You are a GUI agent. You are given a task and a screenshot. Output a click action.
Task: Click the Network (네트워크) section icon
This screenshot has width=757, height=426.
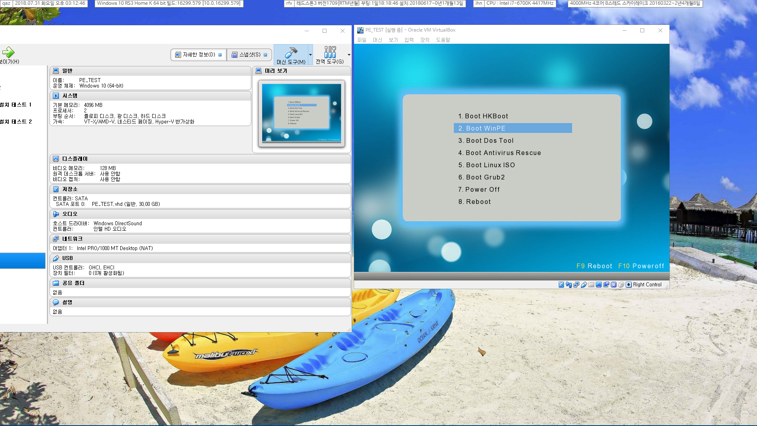56,239
